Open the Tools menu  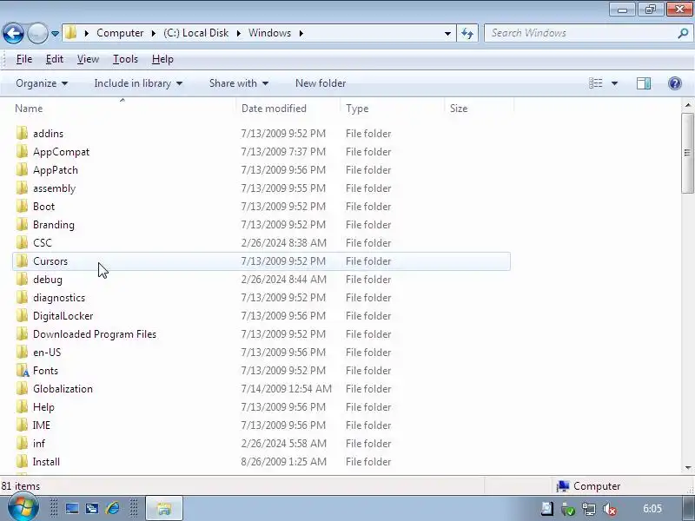click(x=125, y=59)
